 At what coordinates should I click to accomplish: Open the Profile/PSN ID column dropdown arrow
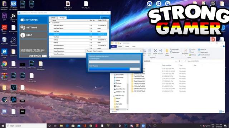click(108, 20)
